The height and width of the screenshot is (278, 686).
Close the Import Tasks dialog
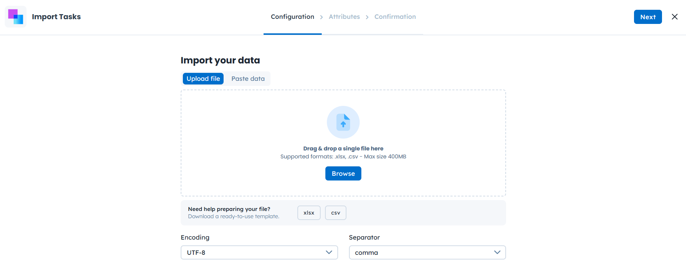tap(675, 17)
